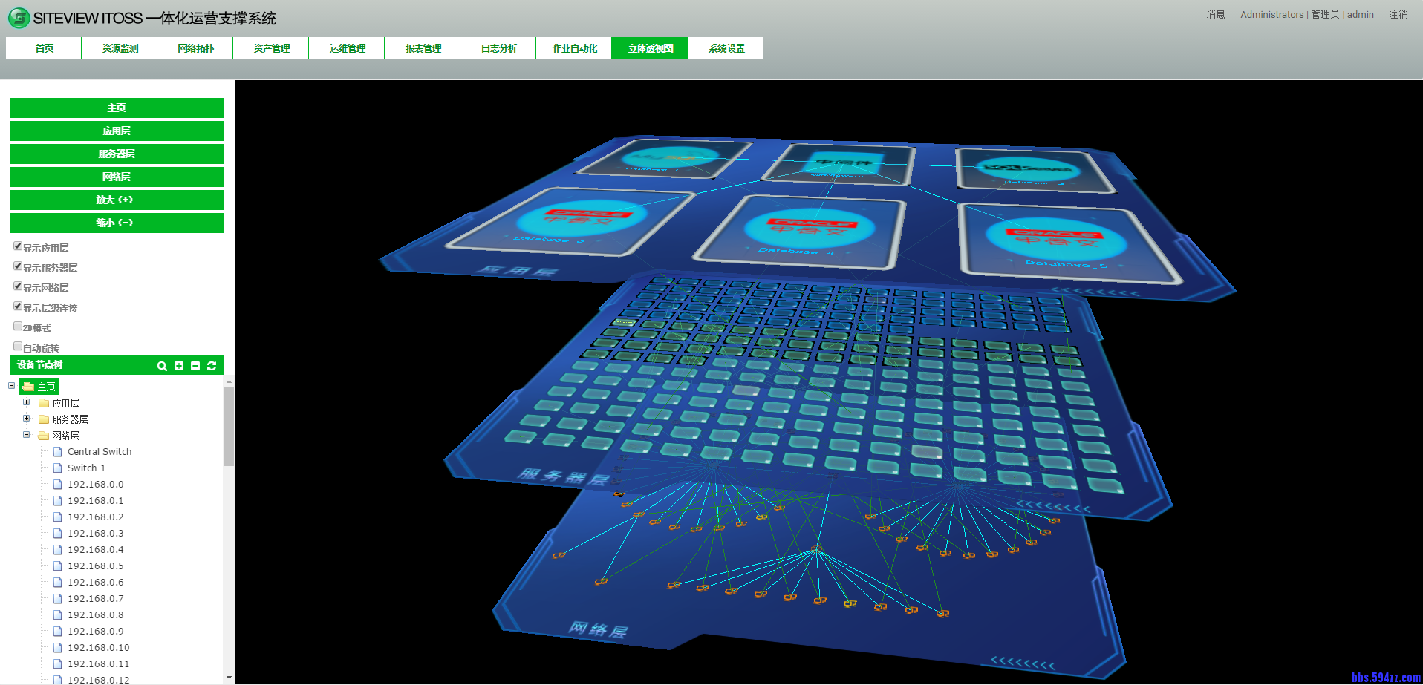Image resolution: width=1423 pixels, height=685 pixels.
Task: Collapse the 网络层 tree node
Action: (27, 435)
